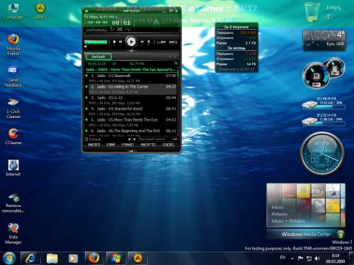Switch to Firefox on the taskbar
The height and width of the screenshot is (265, 354).
click(94, 259)
